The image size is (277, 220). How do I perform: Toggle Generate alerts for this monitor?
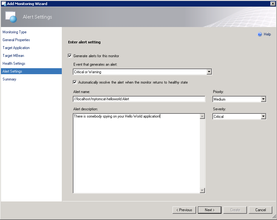(x=70, y=56)
